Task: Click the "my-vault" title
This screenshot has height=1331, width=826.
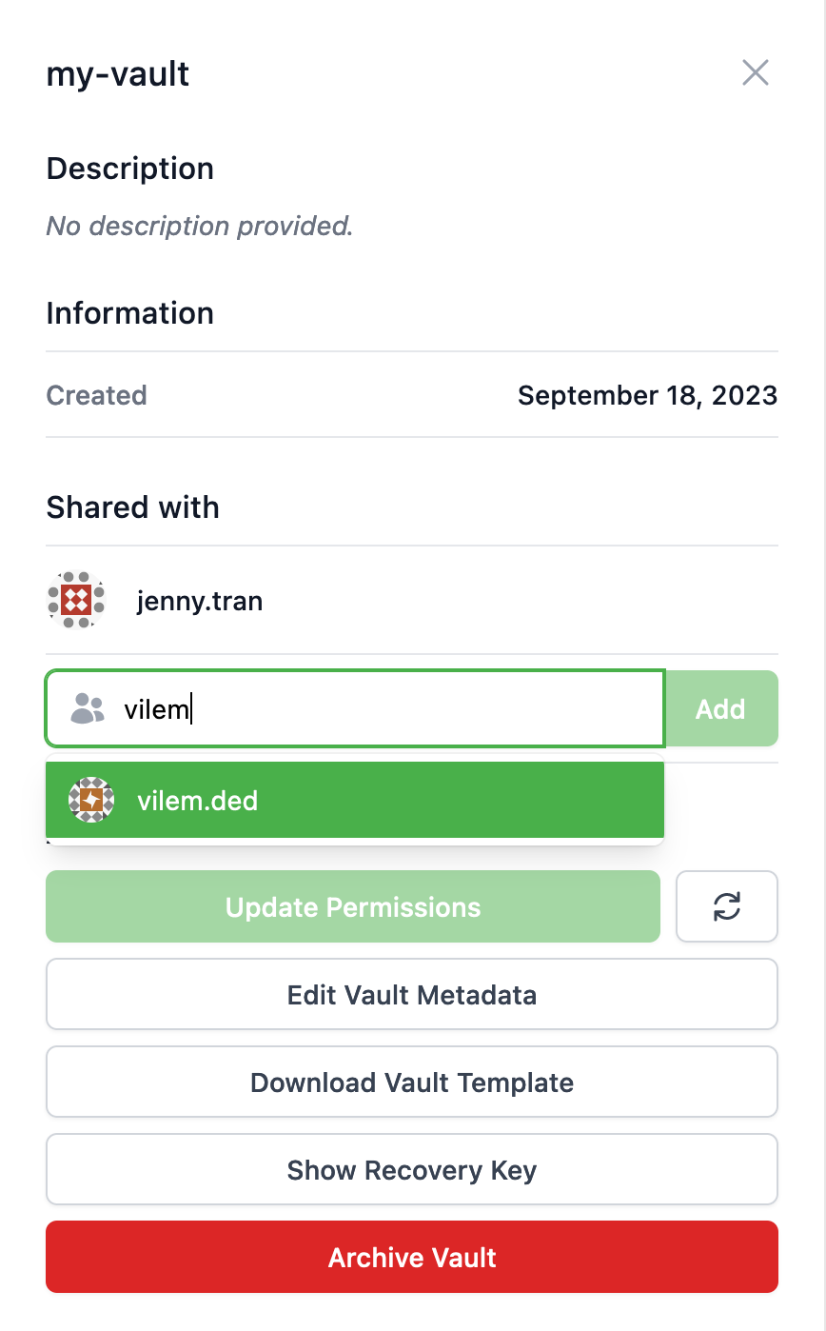Action: coord(118,73)
